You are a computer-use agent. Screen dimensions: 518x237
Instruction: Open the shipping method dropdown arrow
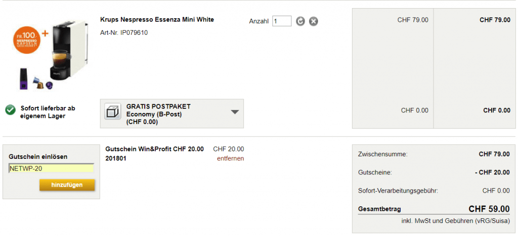pos(235,112)
